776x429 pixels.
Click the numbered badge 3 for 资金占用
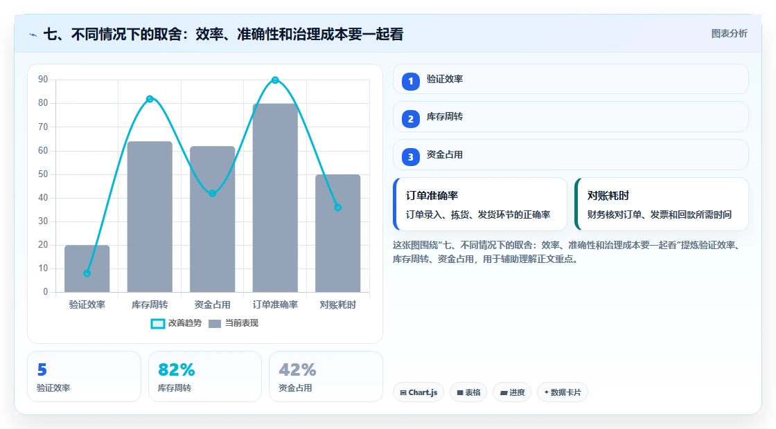point(410,157)
